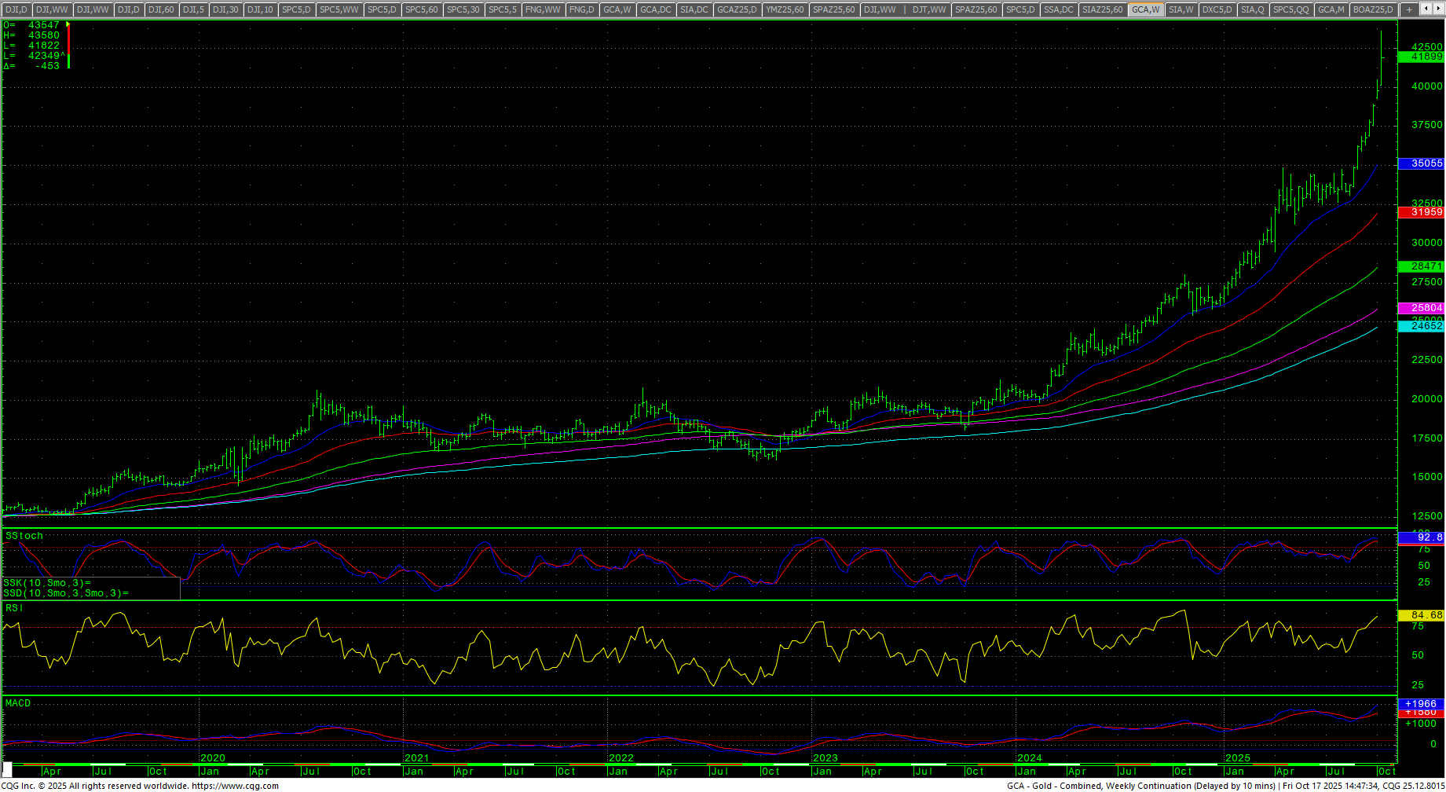Click the RSI study label
This screenshot has height=792, width=1446.
pyautogui.click(x=14, y=608)
